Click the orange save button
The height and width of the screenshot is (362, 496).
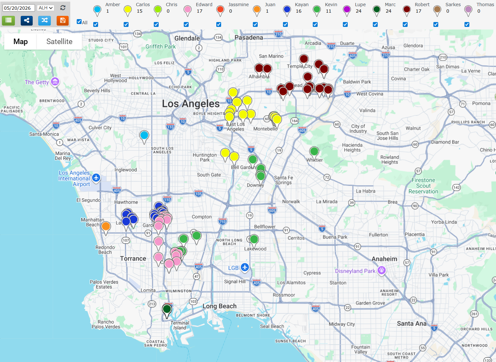[x=62, y=20]
